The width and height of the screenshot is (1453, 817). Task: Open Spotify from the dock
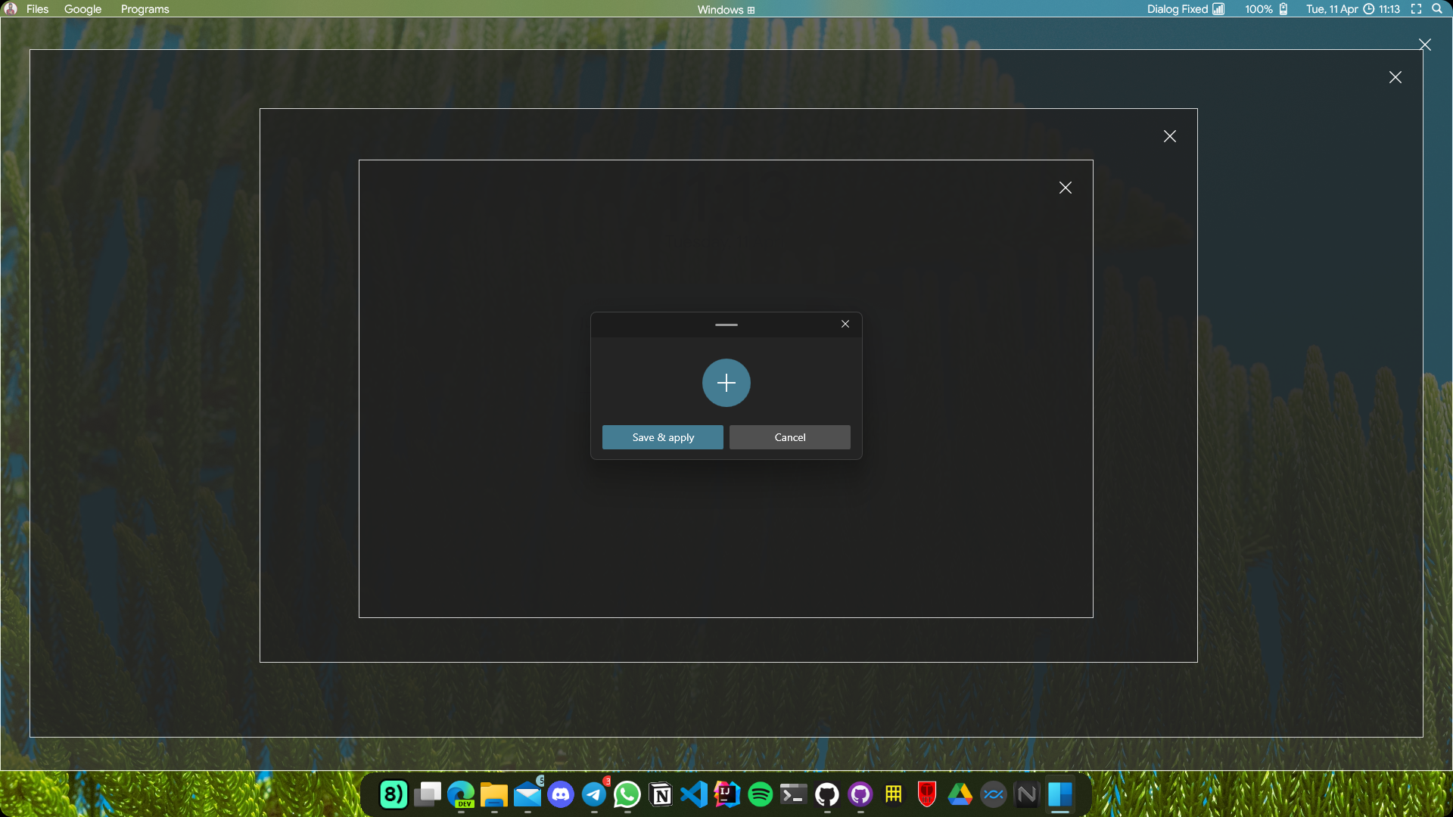click(761, 794)
